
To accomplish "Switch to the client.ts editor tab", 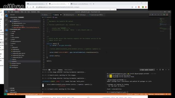I will 46,15.
